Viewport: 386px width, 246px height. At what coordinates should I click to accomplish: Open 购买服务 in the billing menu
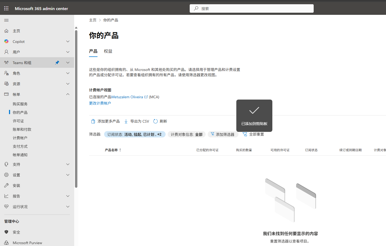pyautogui.click(x=20, y=104)
